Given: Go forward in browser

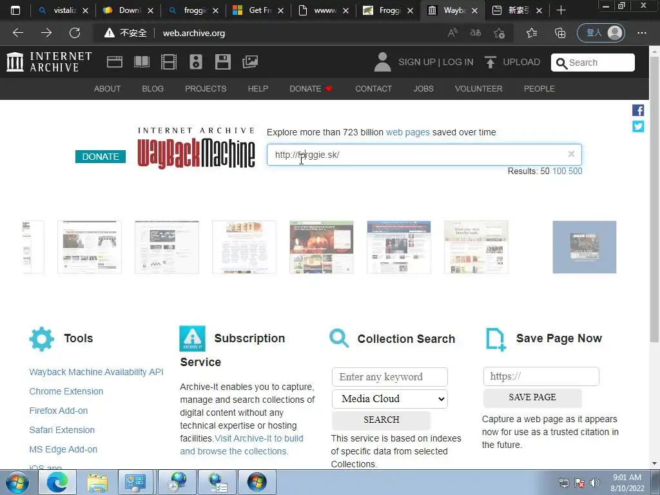Looking at the screenshot, I should pos(46,33).
